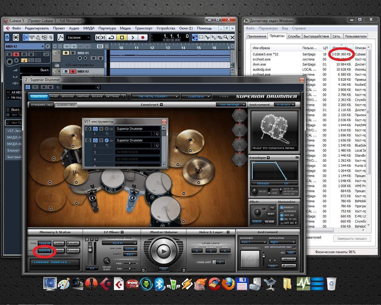381x305 pixels.
Task: Toggle the Cycle loop button in transport
Action: pyautogui.click(x=112, y=38)
